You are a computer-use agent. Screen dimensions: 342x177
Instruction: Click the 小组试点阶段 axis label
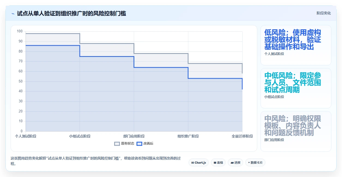80,136
